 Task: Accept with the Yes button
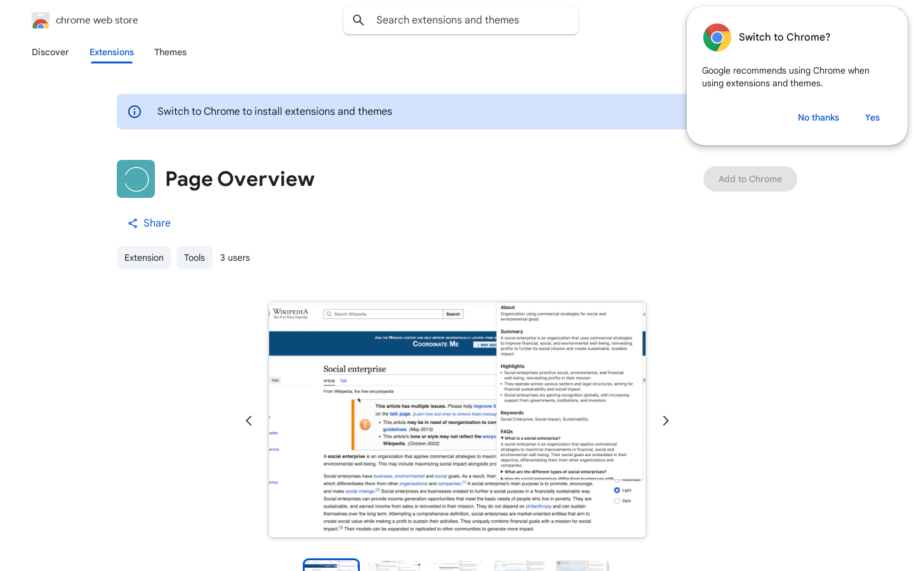click(872, 117)
